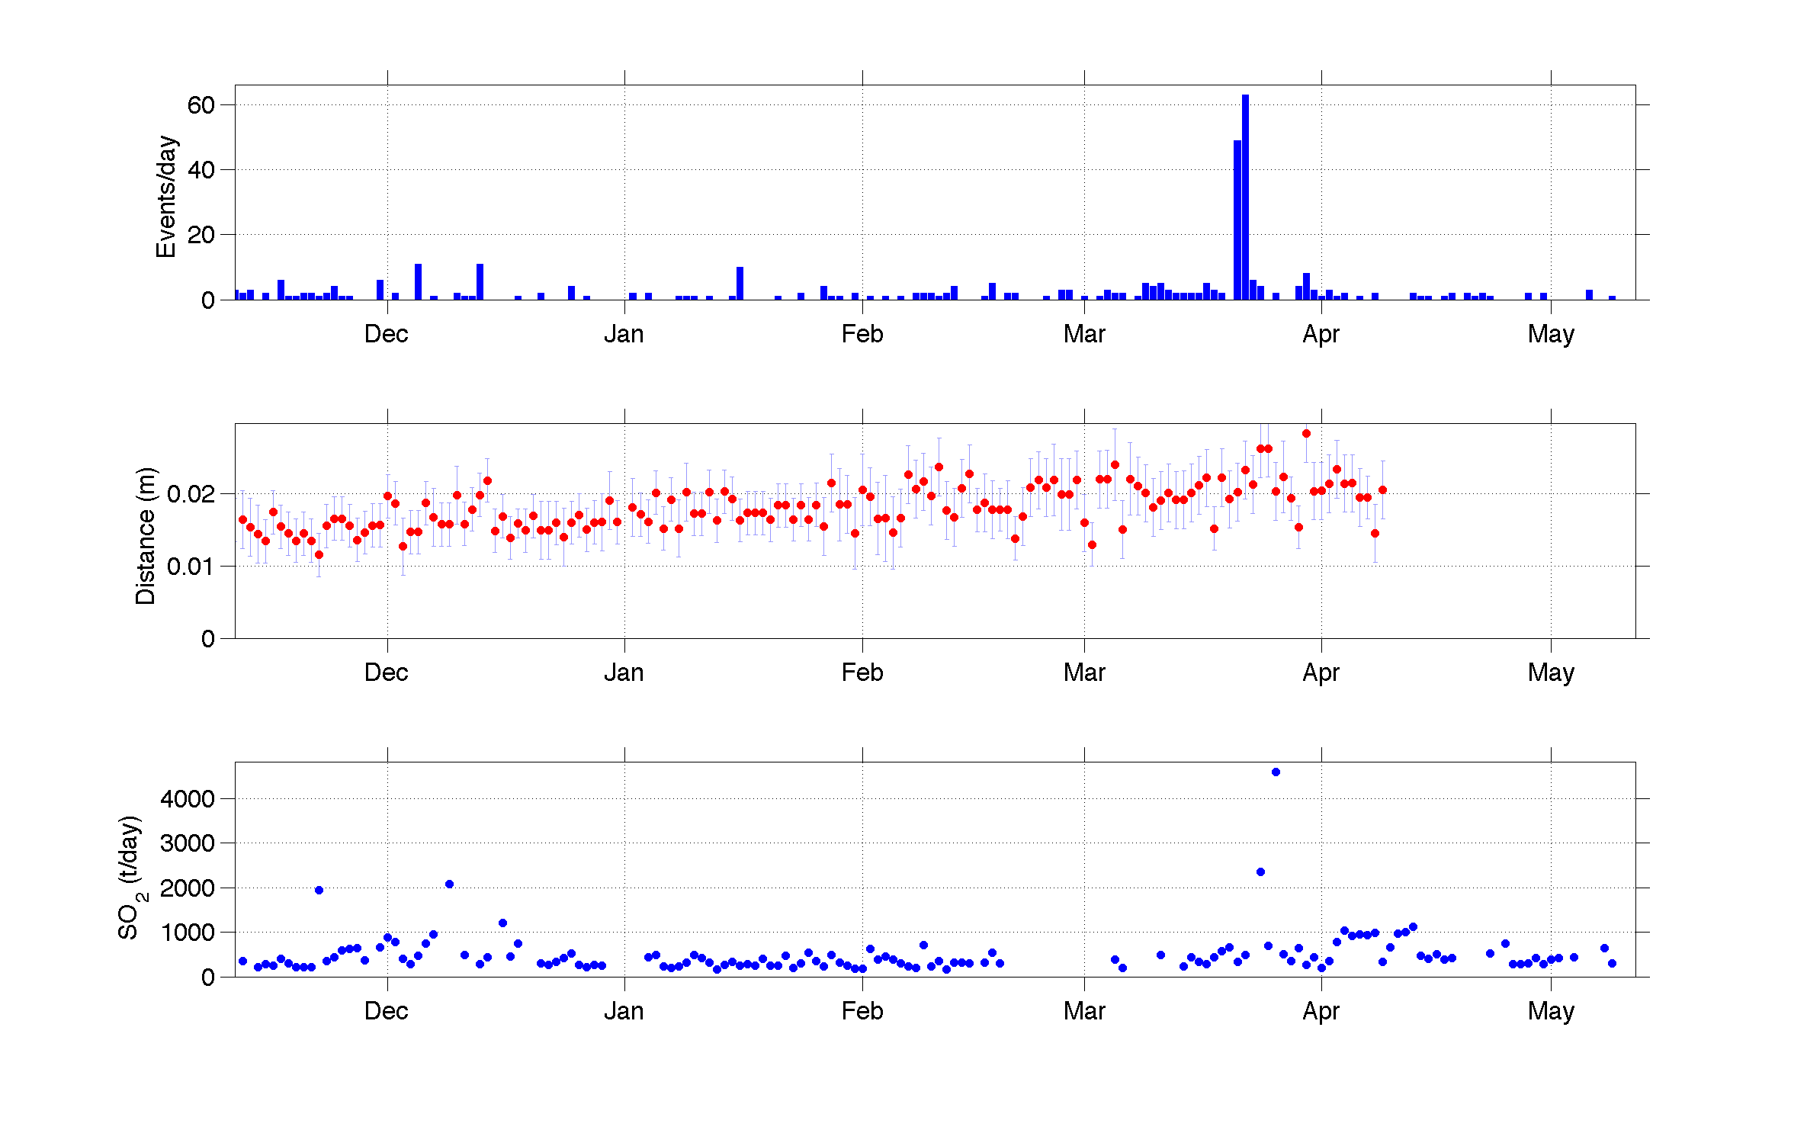The image size is (1807, 1130).
Task: Select the SO2 point near 2000 in mid-December
Action: click(x=449, y=884)
